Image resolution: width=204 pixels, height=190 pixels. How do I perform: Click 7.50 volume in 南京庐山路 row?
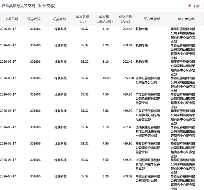(x=105, y=144)
